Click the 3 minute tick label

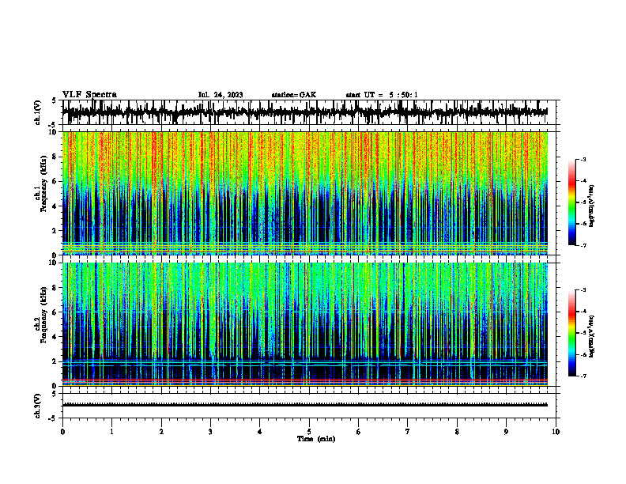pyautogui.click(x=210, y=432)
